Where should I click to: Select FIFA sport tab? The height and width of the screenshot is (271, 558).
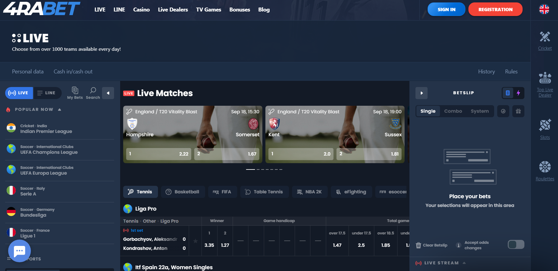[223, 192]
